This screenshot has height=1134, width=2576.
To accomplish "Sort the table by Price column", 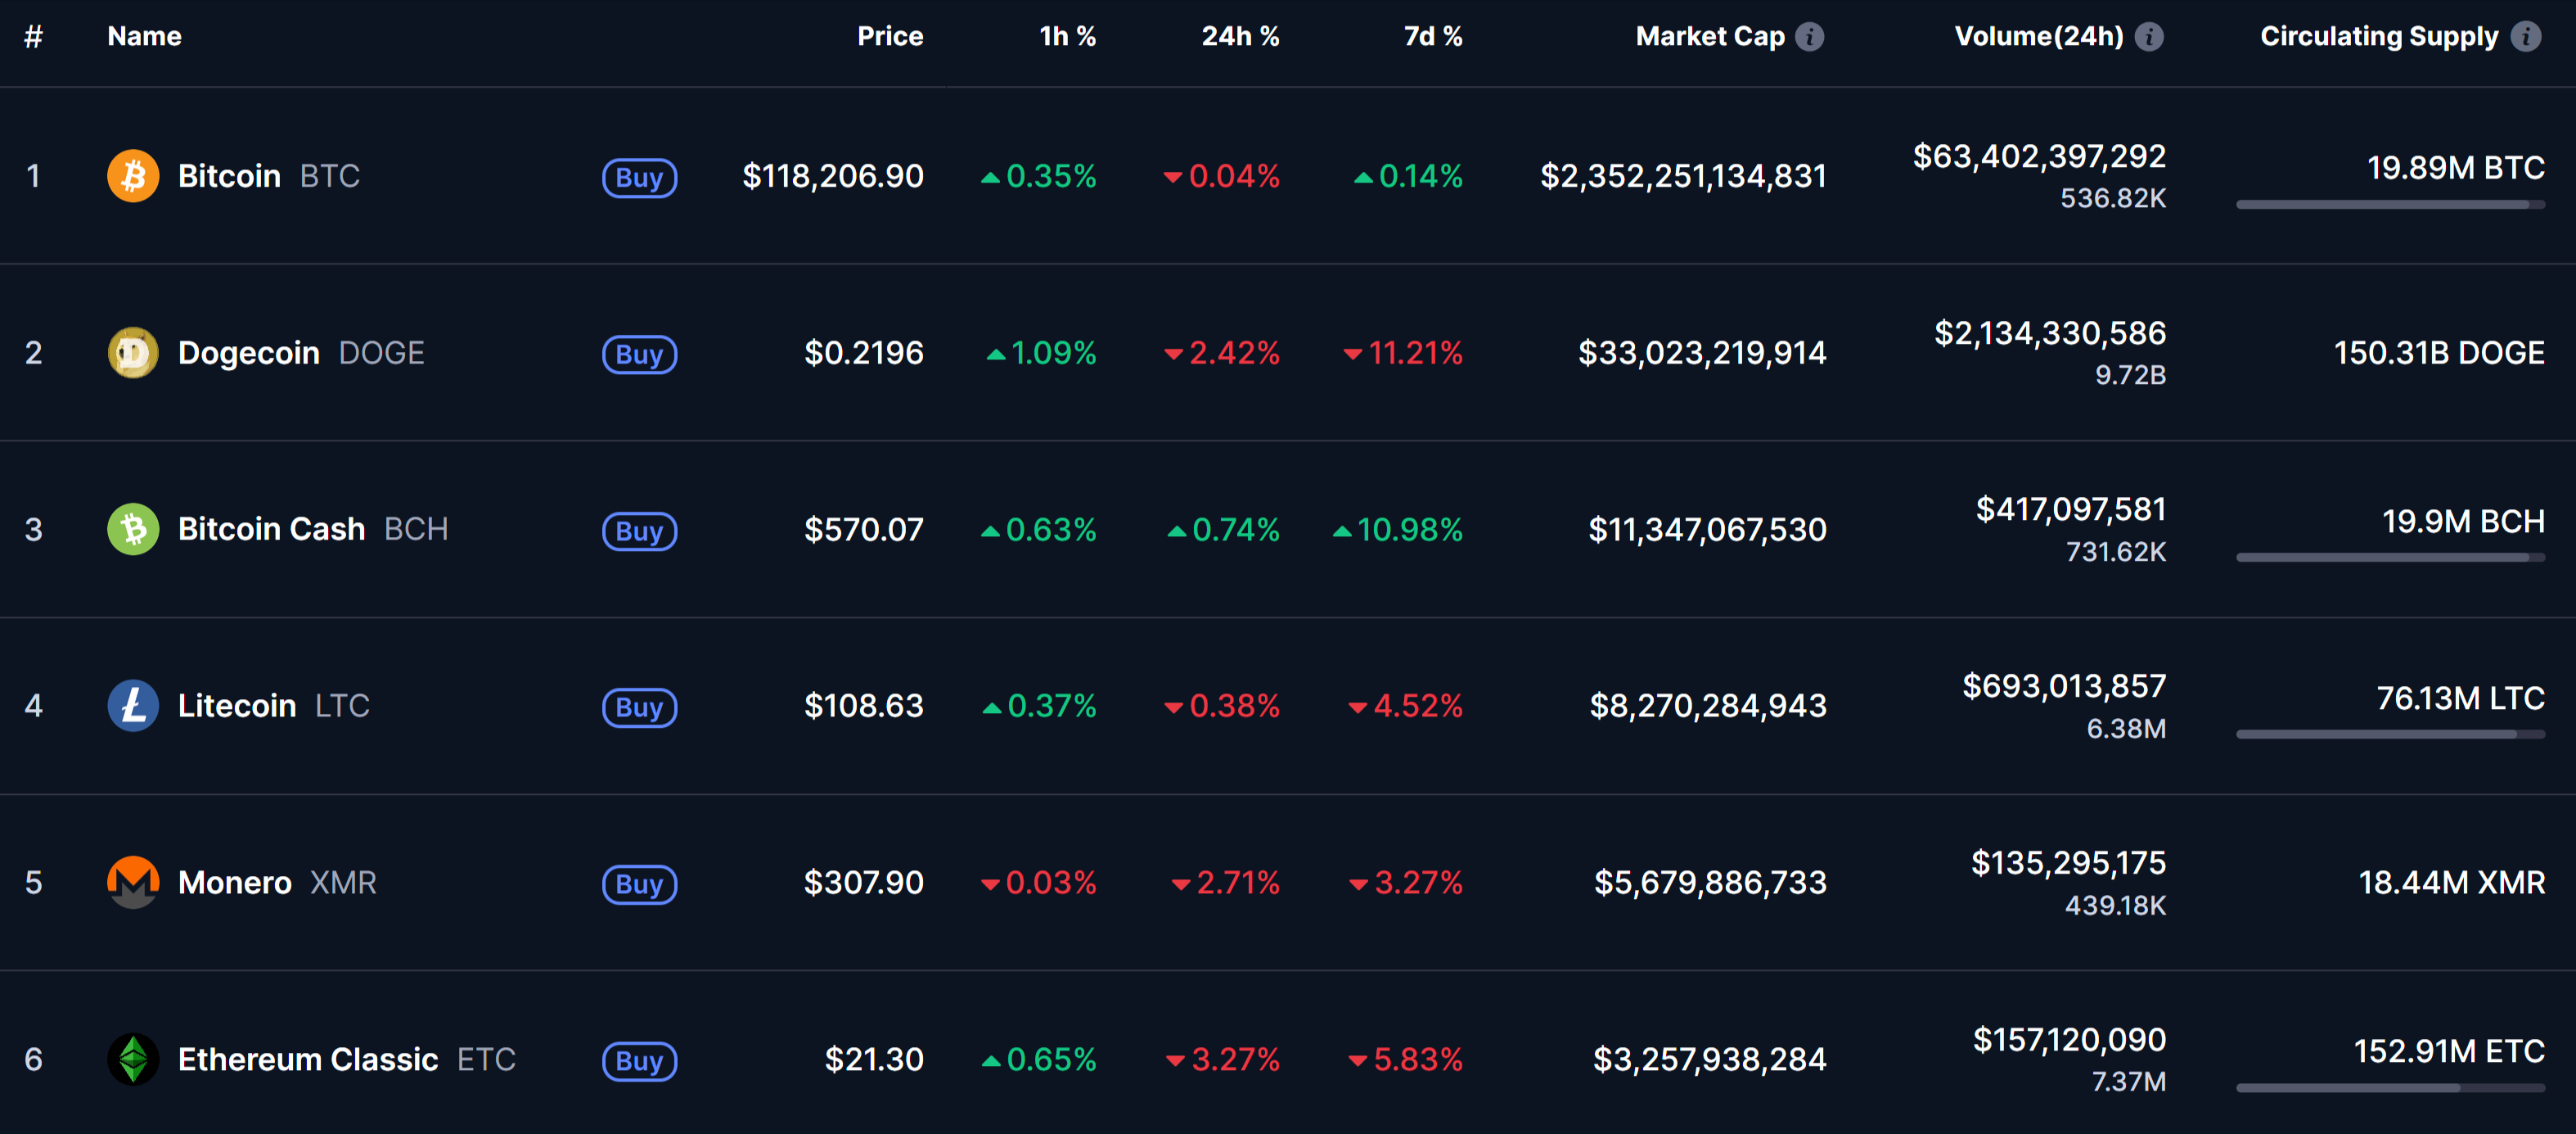I will click(x=890, y=37).
